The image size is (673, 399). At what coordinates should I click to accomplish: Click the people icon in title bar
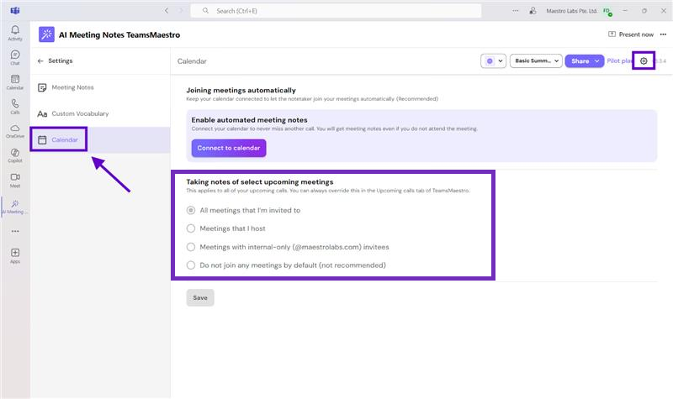pyautogui.click(x=533, y=11)
